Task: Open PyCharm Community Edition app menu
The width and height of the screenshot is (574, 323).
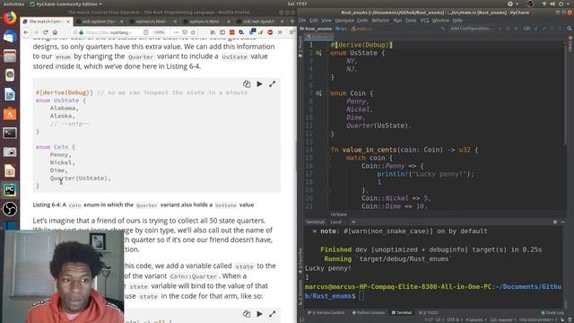Action: [x=65, y=4]
